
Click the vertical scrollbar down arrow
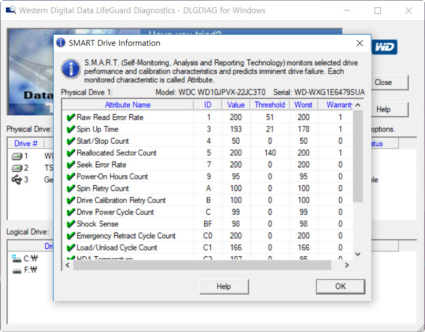click(358, 254)
